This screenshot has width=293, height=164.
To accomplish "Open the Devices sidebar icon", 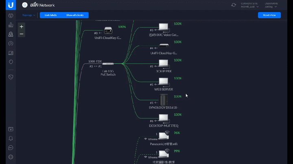I will [x=11, y=43].
